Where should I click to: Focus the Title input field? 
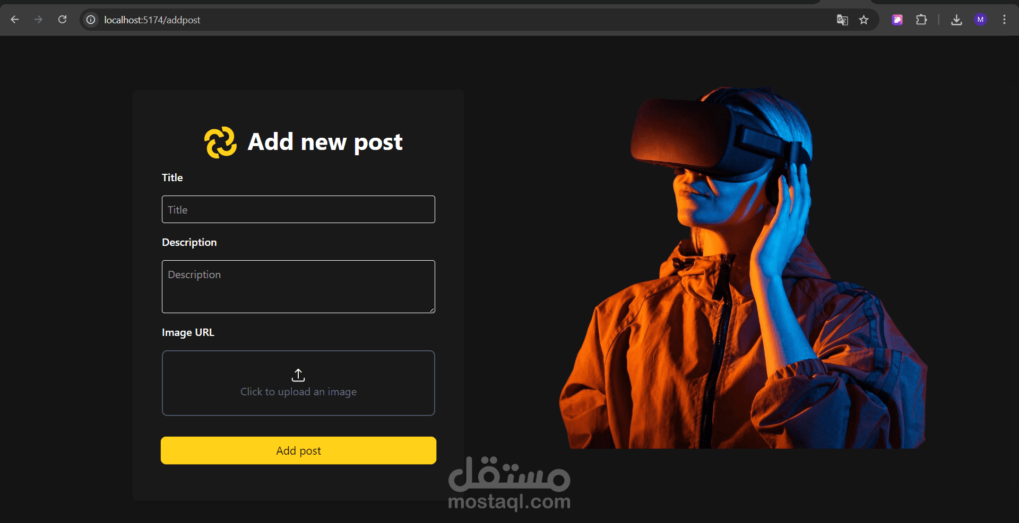(298, 209)
